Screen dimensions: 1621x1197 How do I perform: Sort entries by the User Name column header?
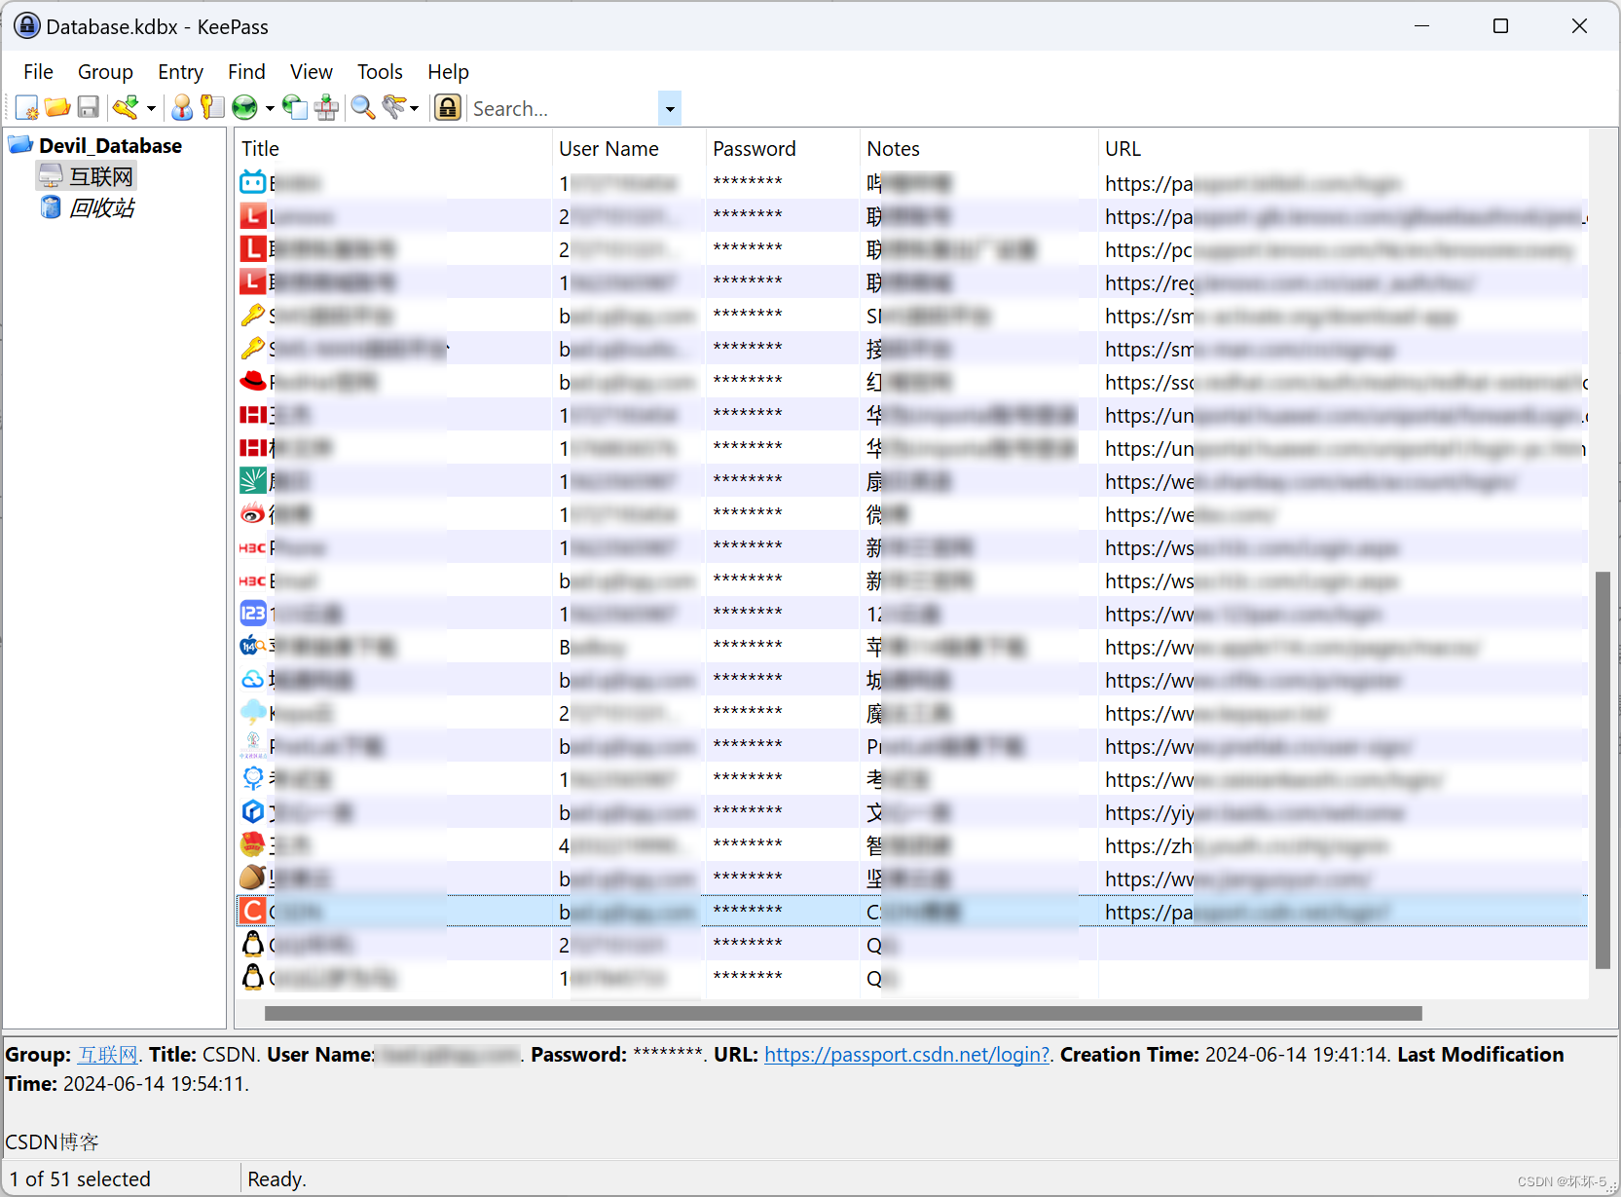(629, 148)
